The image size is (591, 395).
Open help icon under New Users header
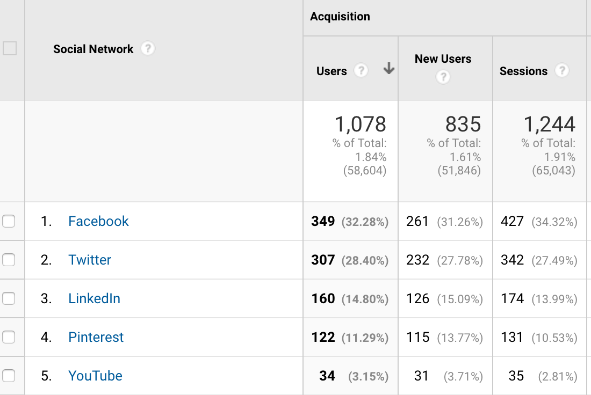point(443,77)
